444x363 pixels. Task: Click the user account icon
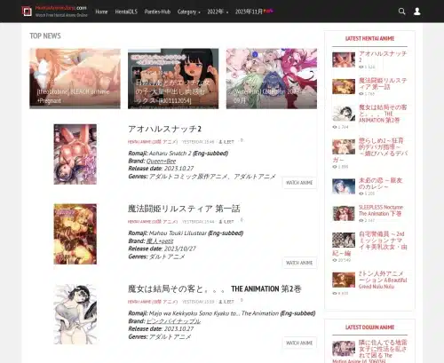point(417,12)
